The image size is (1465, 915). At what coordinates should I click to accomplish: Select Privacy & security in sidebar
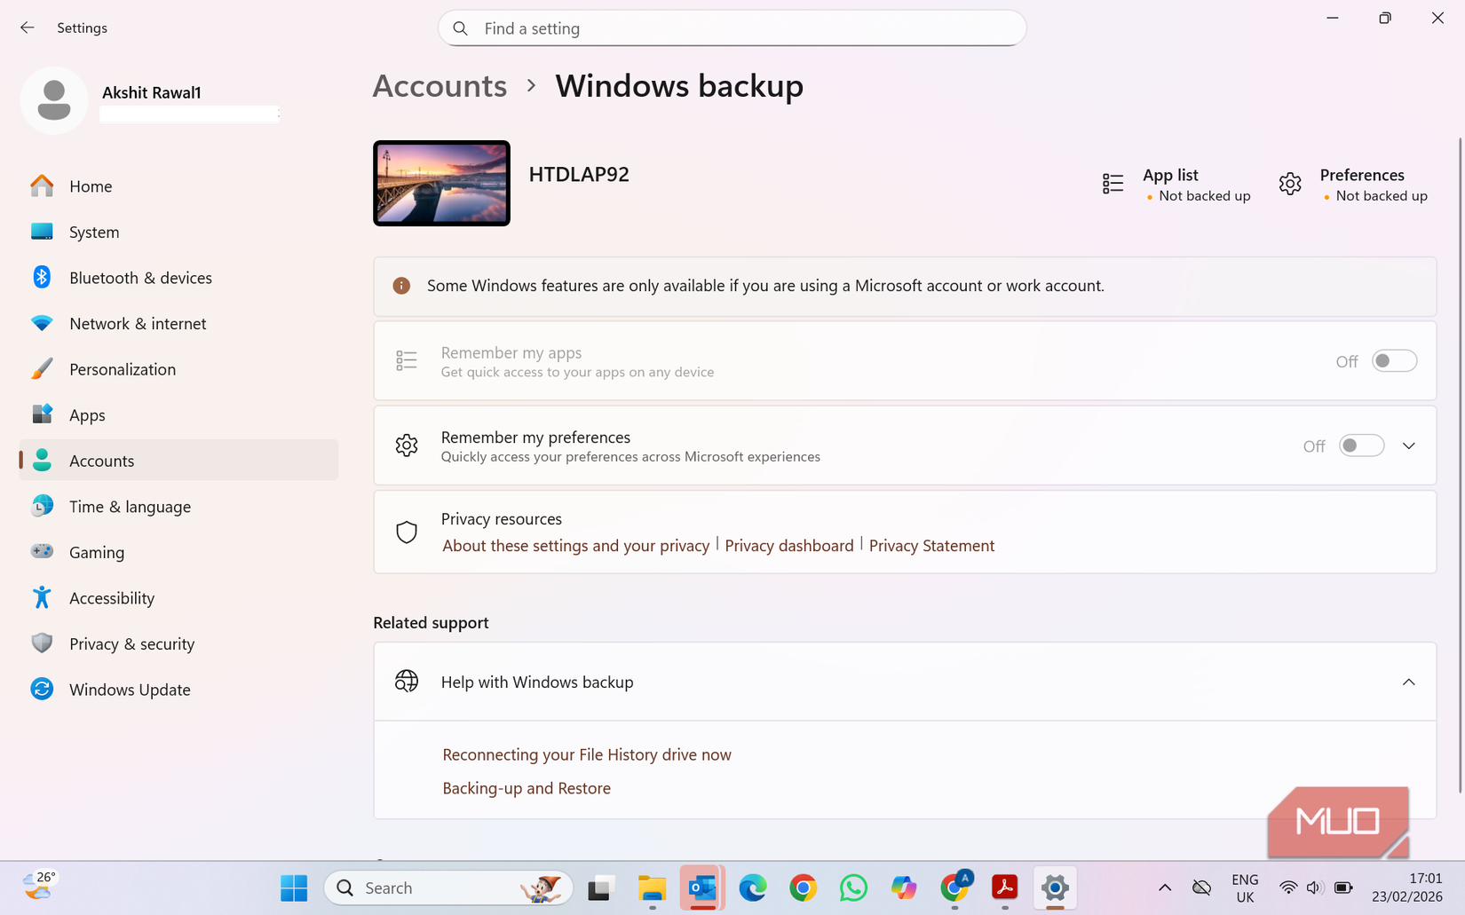(x=131, y=643)
